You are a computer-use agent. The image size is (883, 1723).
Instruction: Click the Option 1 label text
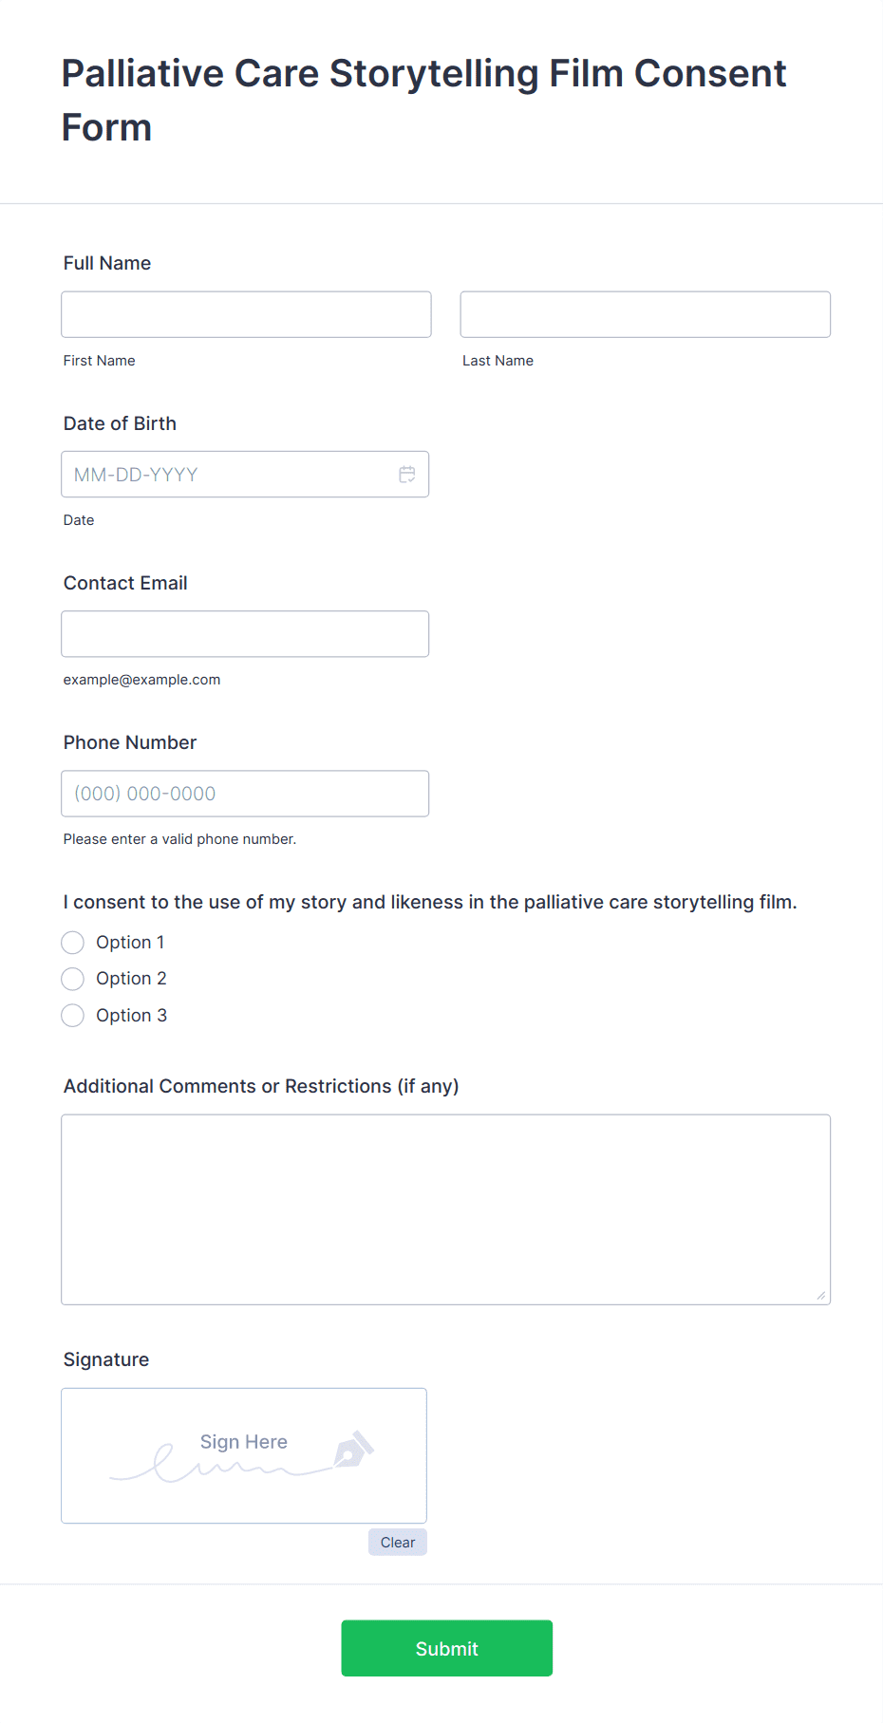point(130,943)
